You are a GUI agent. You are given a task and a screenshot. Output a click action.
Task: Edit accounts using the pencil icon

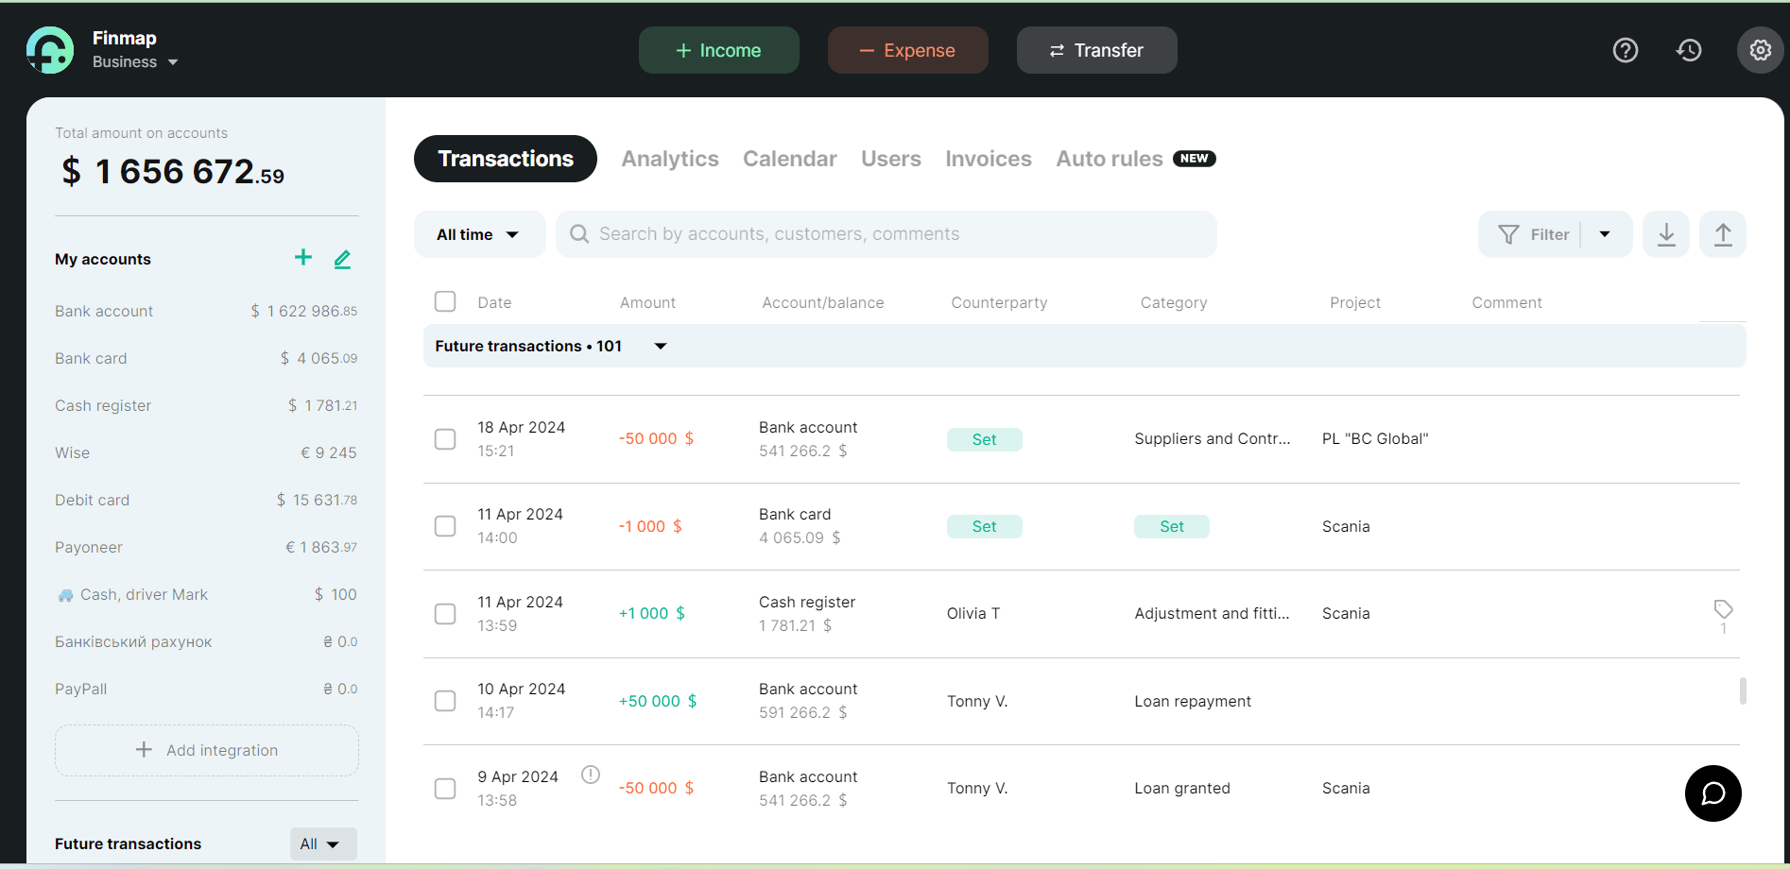pos(342,258)
